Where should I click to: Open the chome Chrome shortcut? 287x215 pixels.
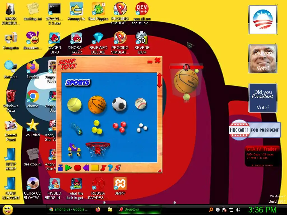33,99
